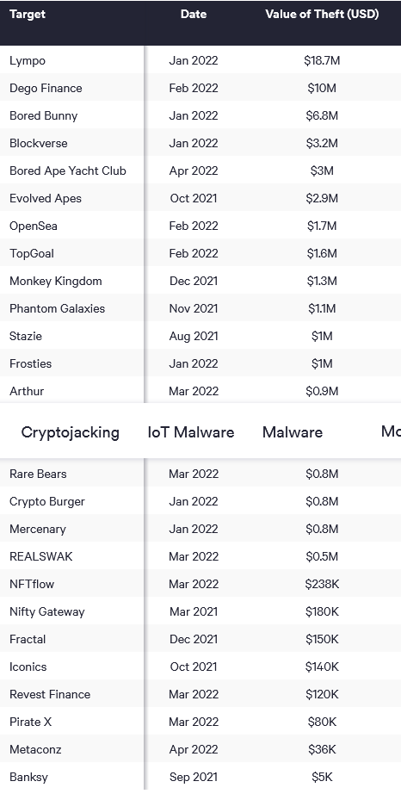Image resolution: width=401 pixels, height=800 pixels.
Task: Select the Lympo row name
Action: 28,61
